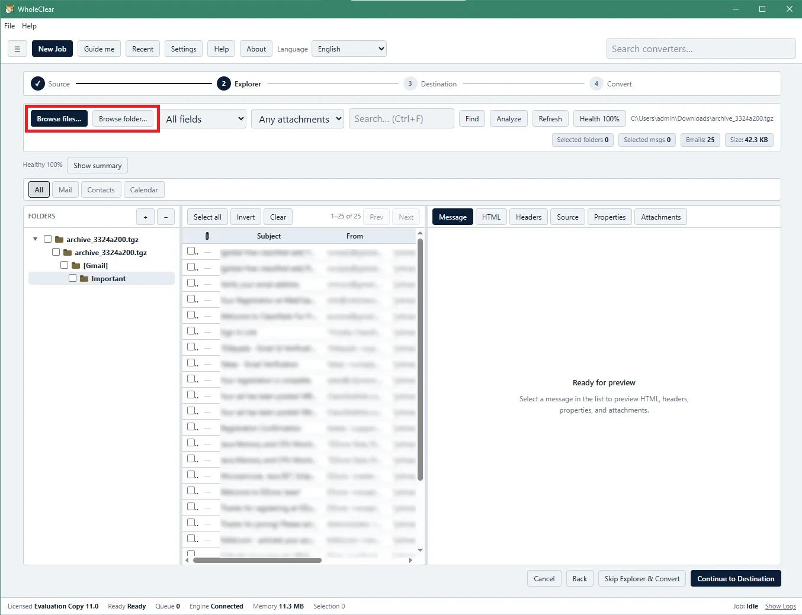Viewport: 802px width, 615px height.
Task: Select the Message preview tab
Action: click(x=453, y=217)
